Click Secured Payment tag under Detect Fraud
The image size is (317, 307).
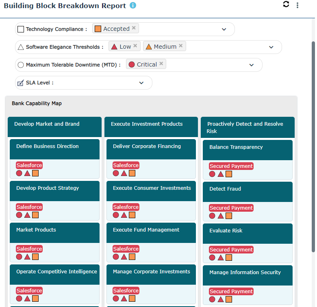(231, 208)
